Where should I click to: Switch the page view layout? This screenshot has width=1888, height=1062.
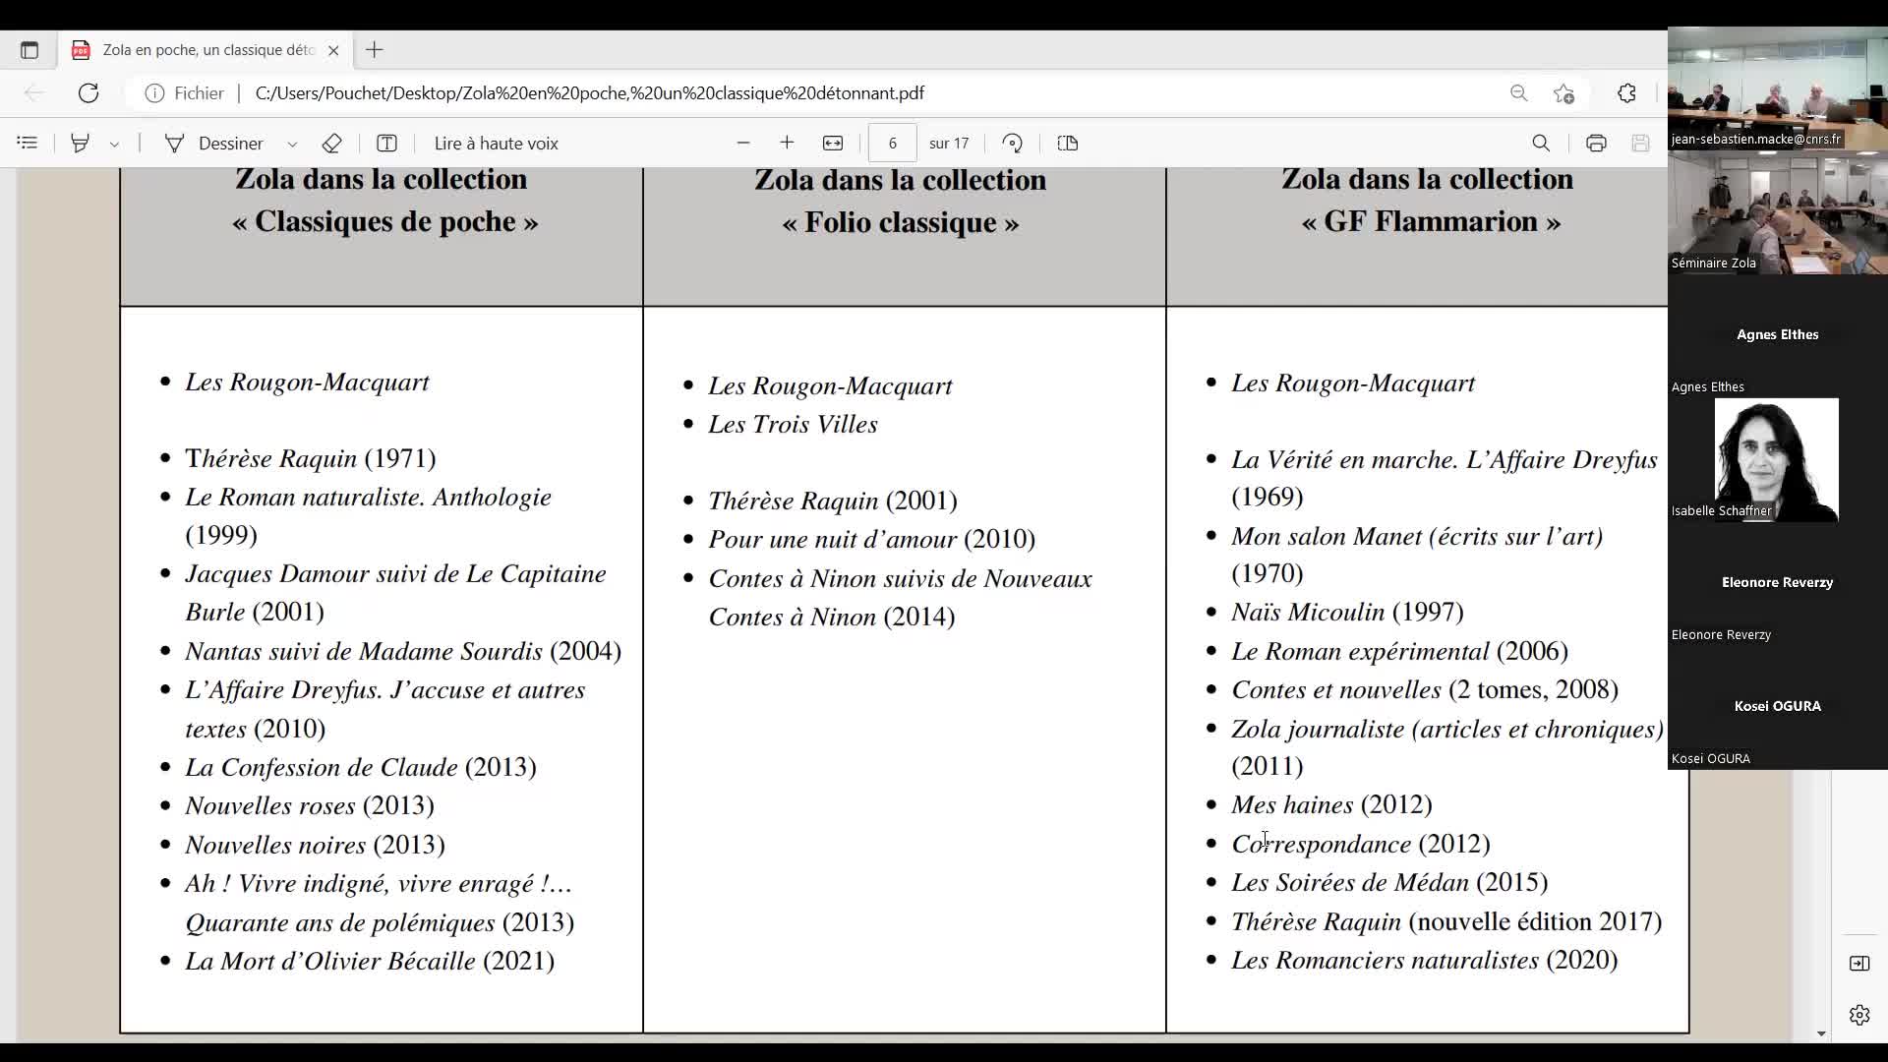tap(1068, 144)
